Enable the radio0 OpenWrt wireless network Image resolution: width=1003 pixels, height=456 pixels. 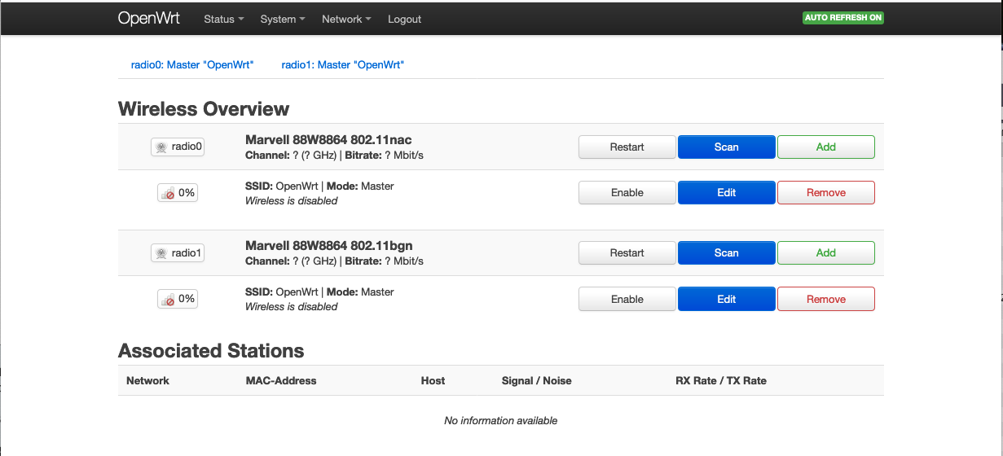[x=627, y=193]
